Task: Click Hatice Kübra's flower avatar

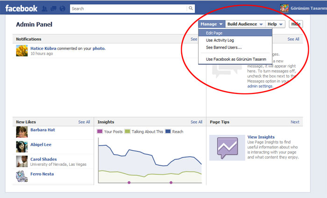Action: 22,50
